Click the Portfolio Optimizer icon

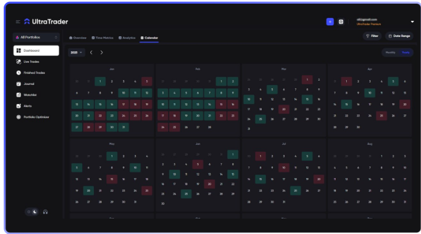coord(19,117)
